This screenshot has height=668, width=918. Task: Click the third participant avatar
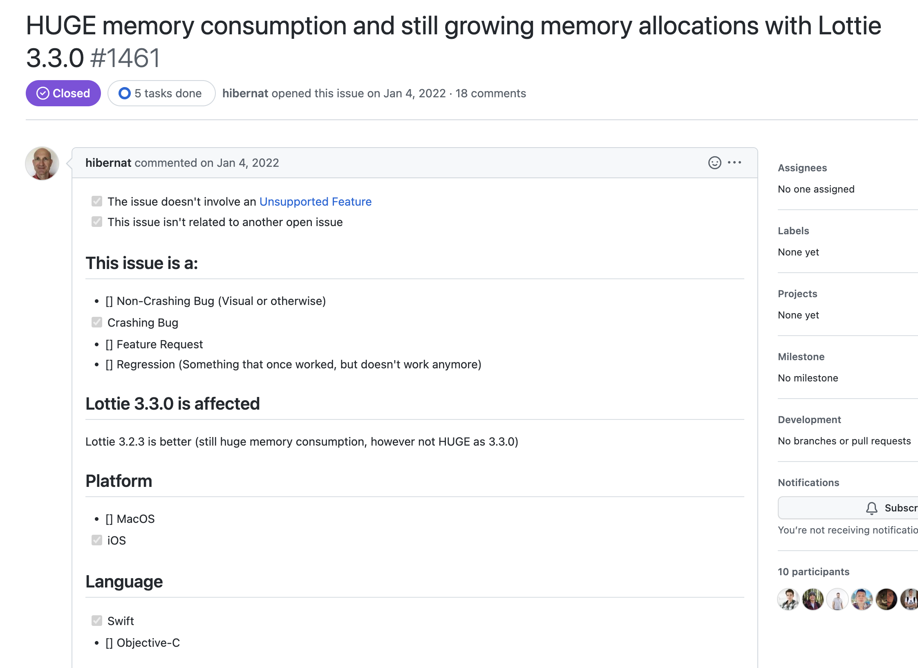tap(837, 599)
